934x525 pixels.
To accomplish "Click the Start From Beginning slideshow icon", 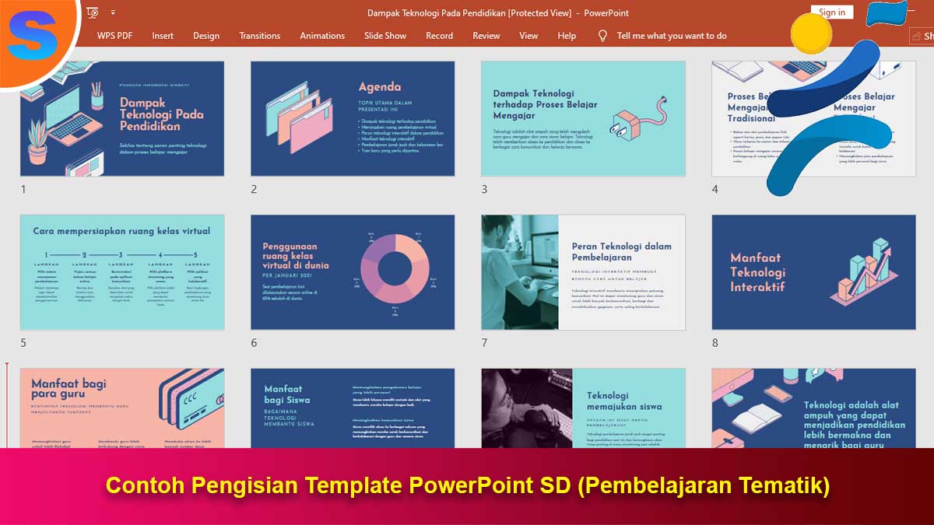I will pos(93,12).
